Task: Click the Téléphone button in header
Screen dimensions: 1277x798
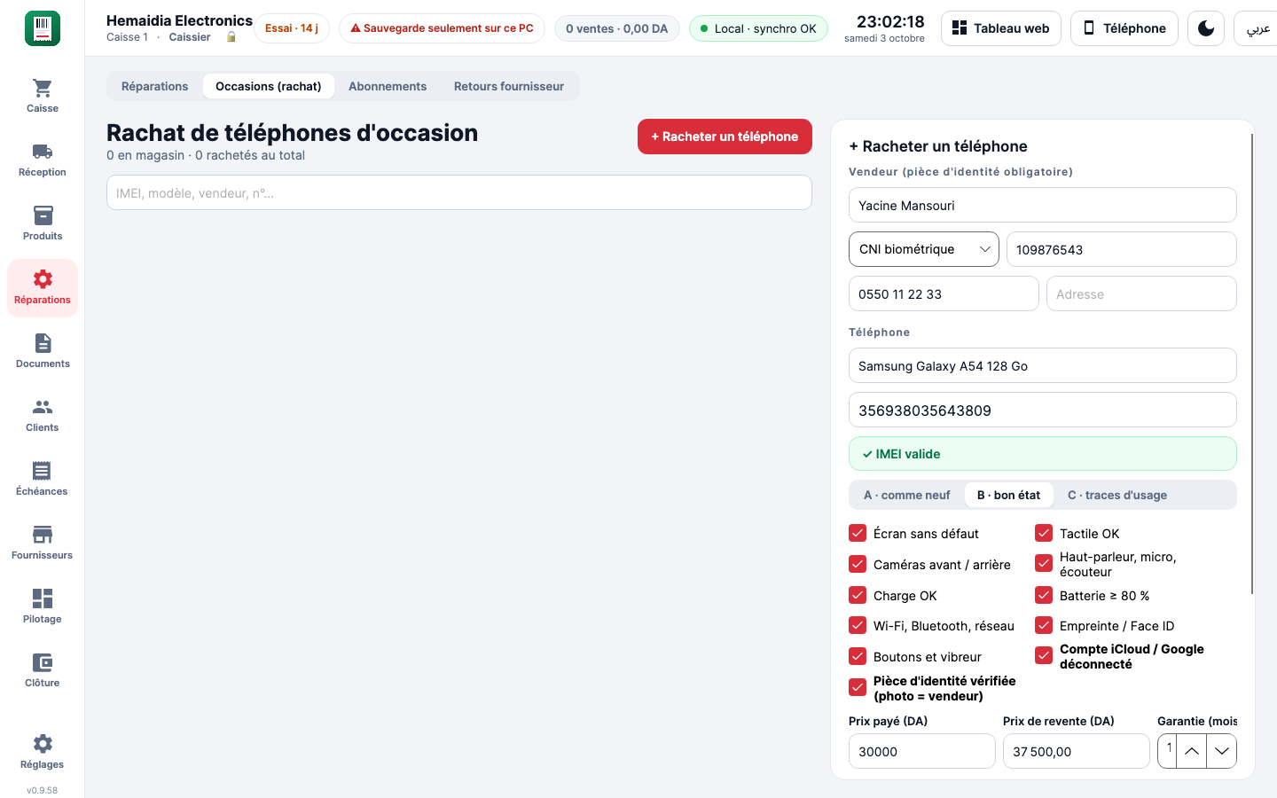Action: [x=1124, y=28]
